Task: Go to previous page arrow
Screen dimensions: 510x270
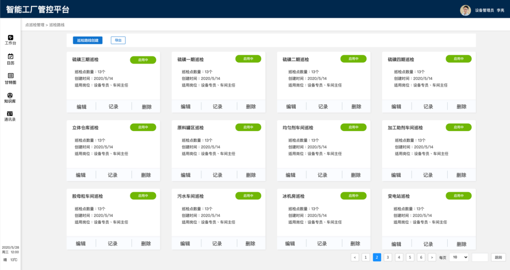Action: [x=355, y=257]
